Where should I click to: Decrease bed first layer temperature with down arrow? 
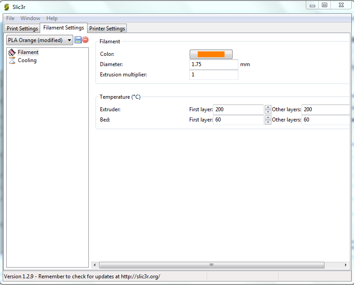click(x=268, y=122)
